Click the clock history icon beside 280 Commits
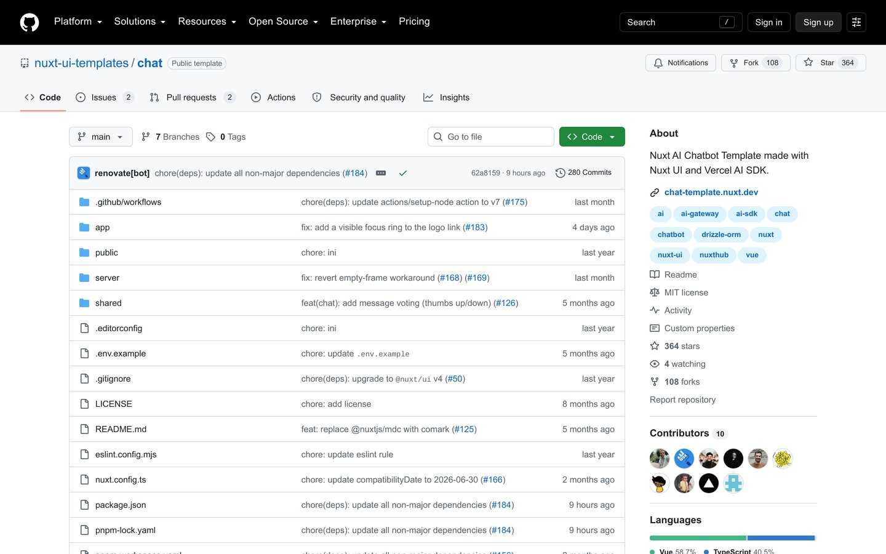Screen dimensions: 886x554 pyautogui.click(x=560, y=173)
